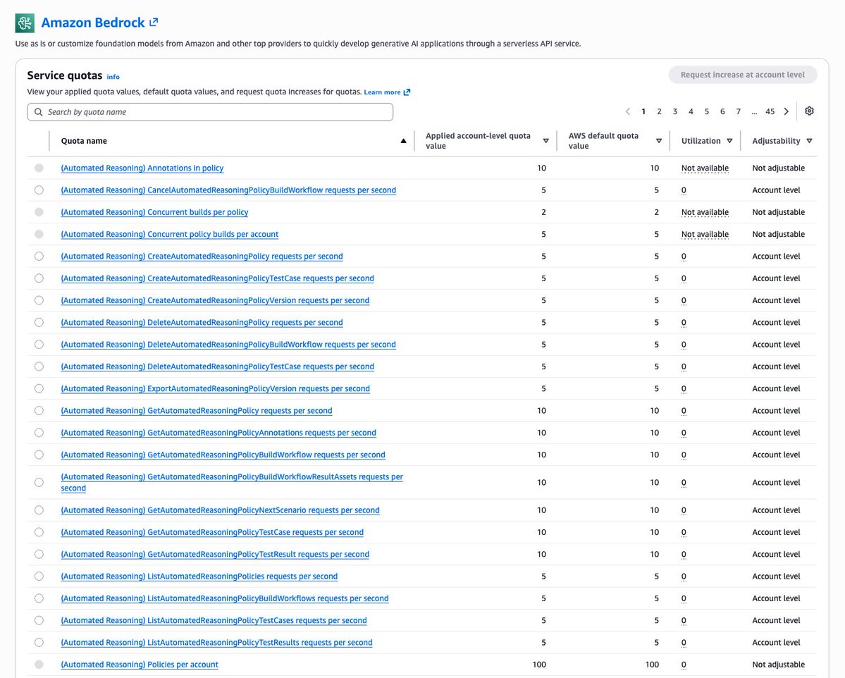845x678 pixels.
Task: Open the Amazon Bedrock title link
Action: 93,23
